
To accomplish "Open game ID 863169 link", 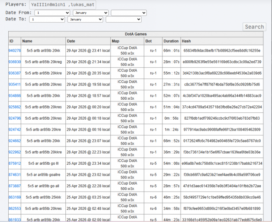I will (15, 197).
